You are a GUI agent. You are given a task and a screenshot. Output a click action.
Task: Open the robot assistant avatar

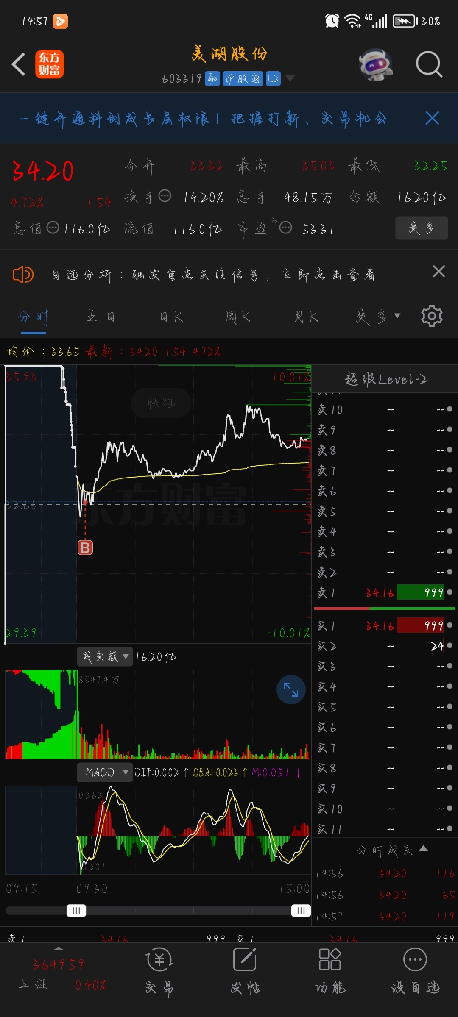pyautogui.click(x=375, y=64)
